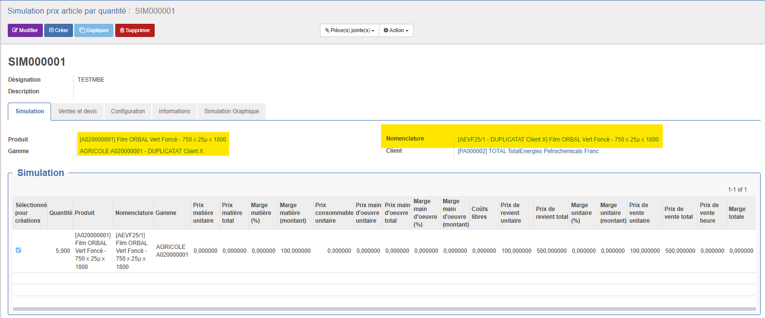Switch to the Ventes et devis tab

pos(77,111)
